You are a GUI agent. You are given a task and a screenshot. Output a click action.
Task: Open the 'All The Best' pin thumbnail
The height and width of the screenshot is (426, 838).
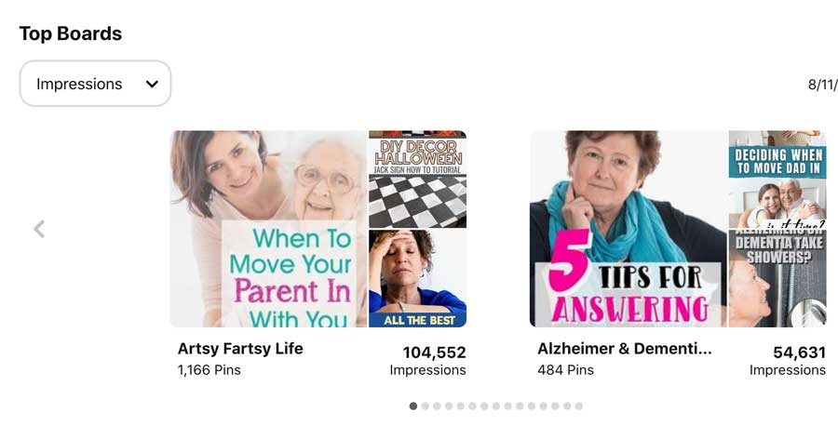[x=417, y=279]
